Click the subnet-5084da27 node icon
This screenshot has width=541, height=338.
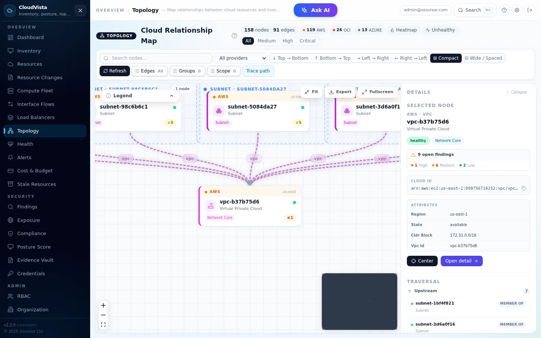pyautogui.click(x=219, y=111)
